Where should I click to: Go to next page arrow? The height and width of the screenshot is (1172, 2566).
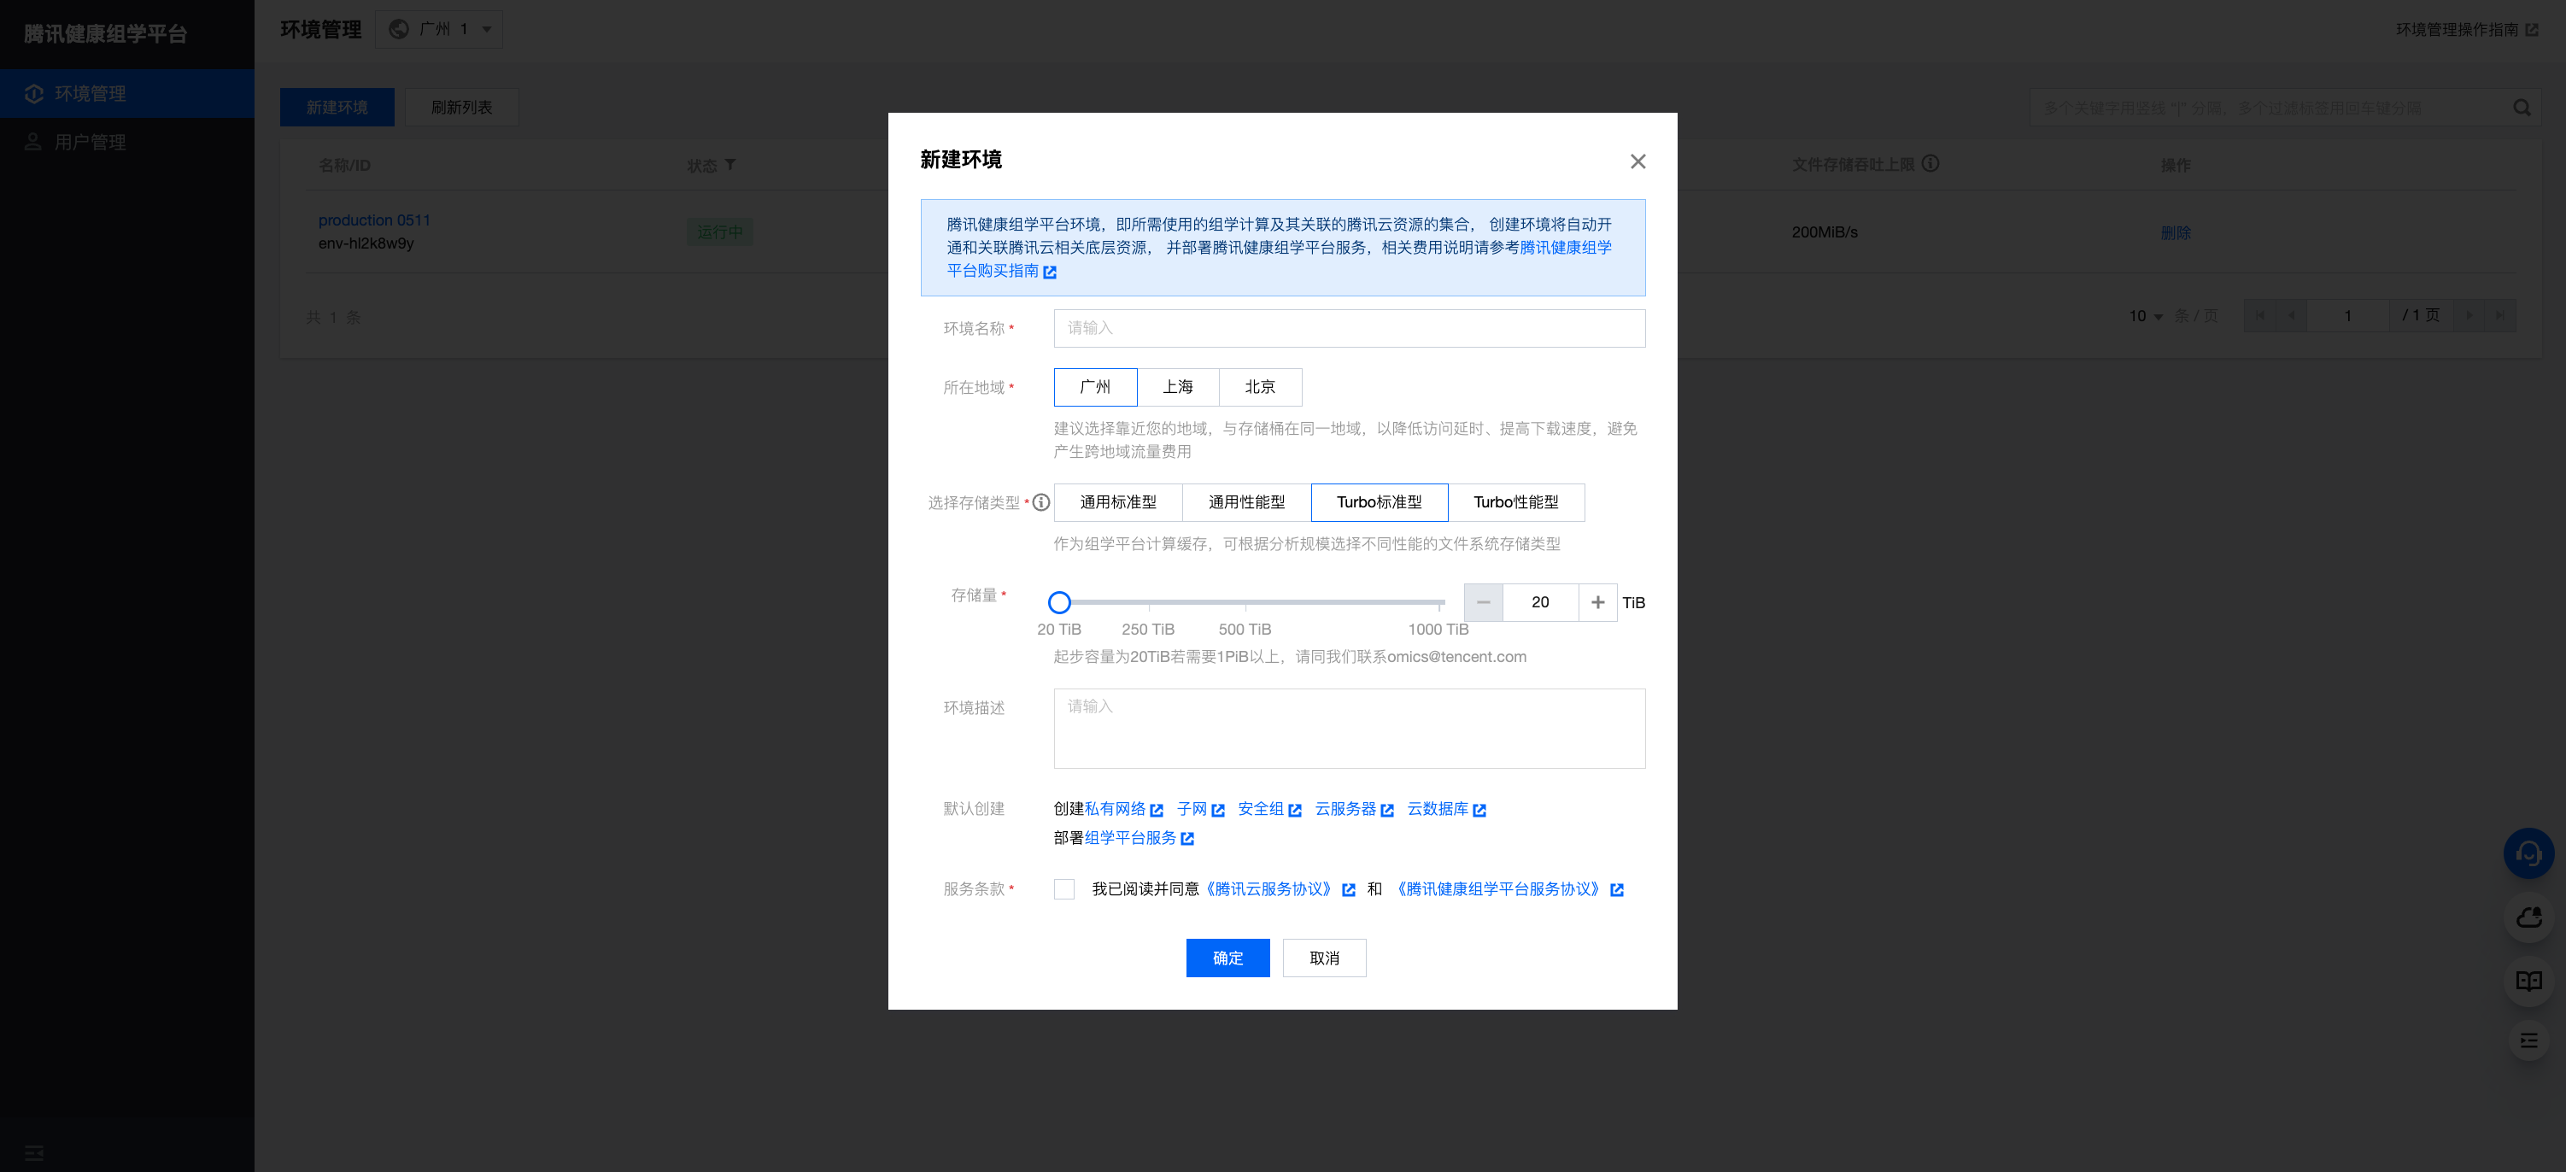point(2469,316)
